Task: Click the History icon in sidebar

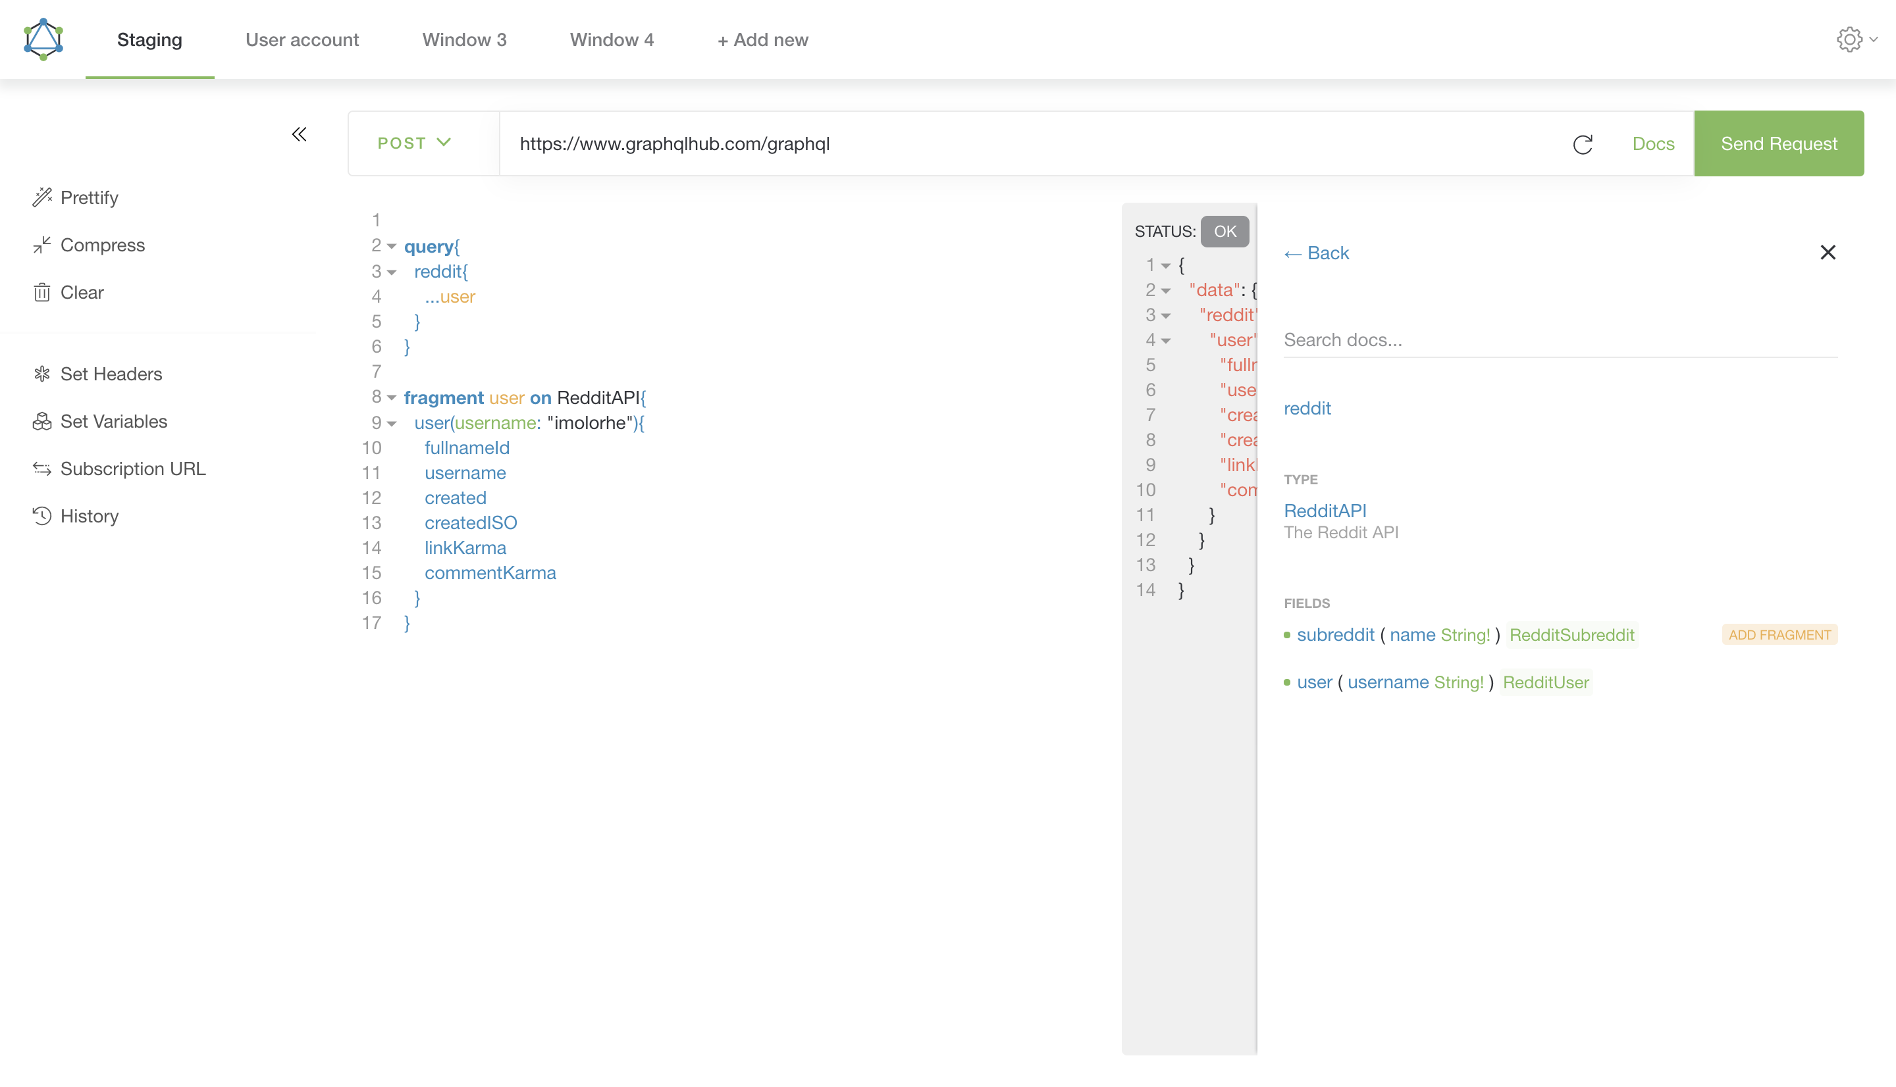Action: coord(40,514)
